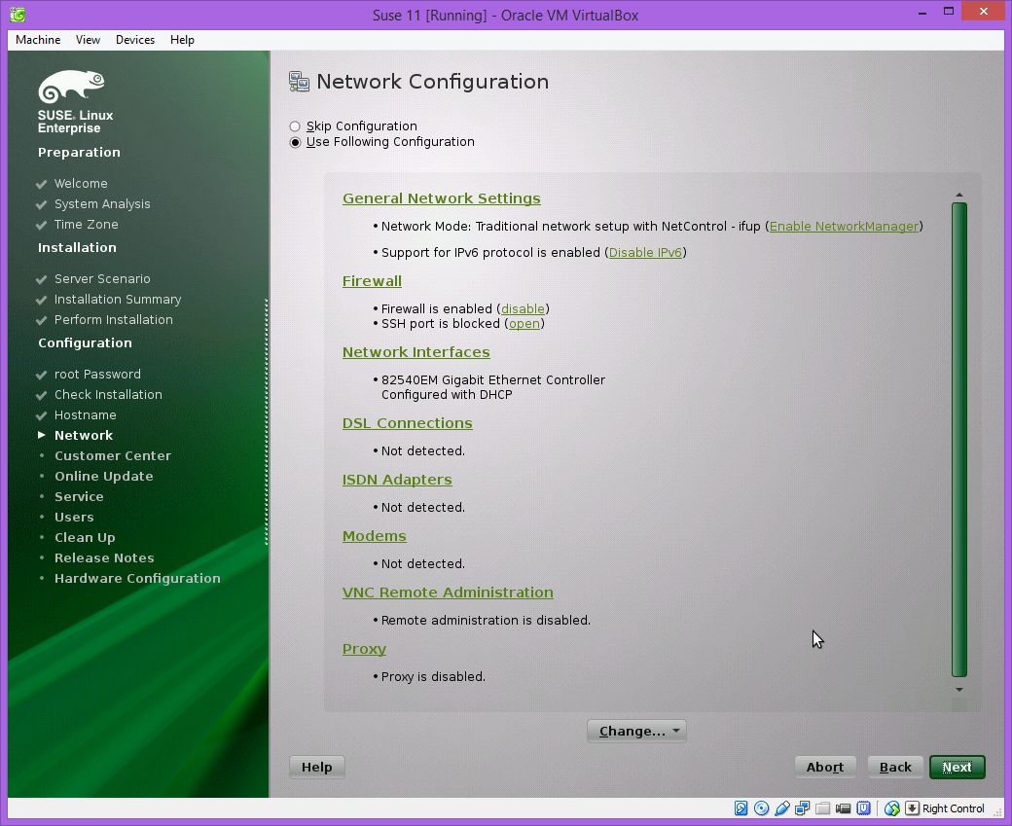Open the DSL Connections link

pos(408,423)
